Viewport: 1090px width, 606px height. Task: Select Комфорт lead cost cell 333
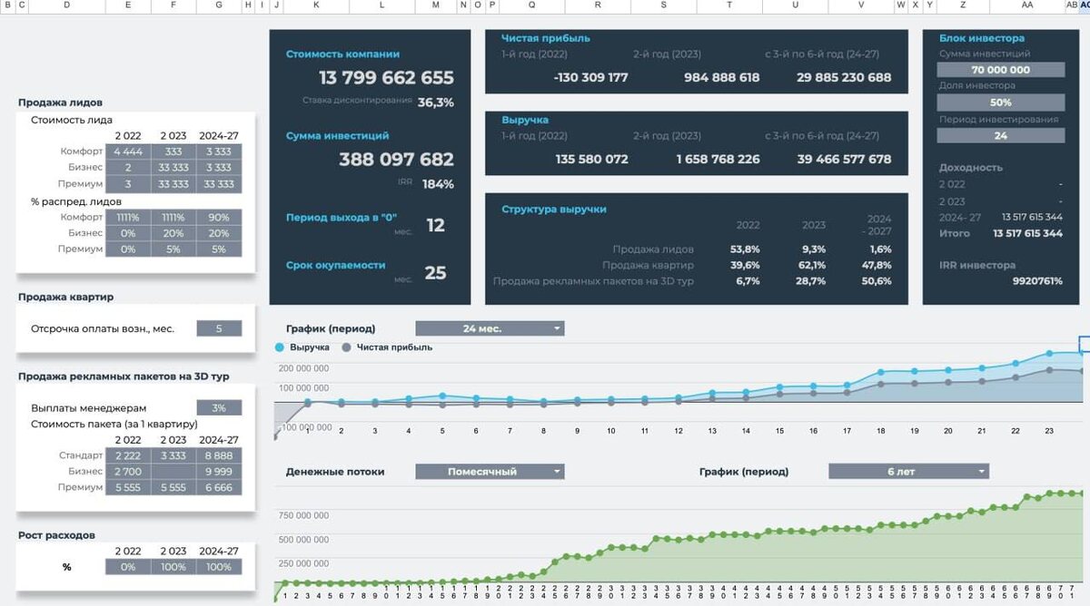coord(173,151)
